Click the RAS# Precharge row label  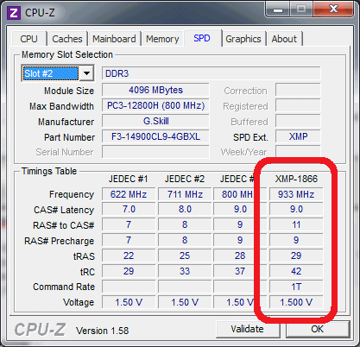(x=59, y=241)
